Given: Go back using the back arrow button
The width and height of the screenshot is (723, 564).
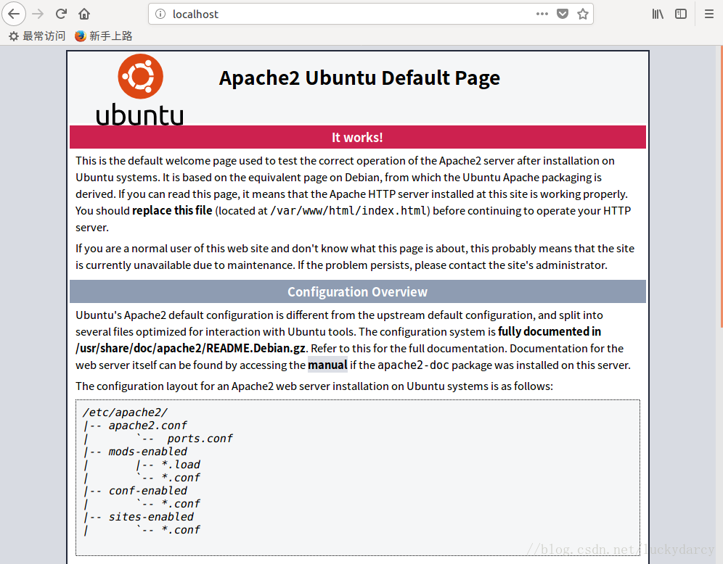Looking at the screenshot, I should pyautogui.click(x=14, y=14).
